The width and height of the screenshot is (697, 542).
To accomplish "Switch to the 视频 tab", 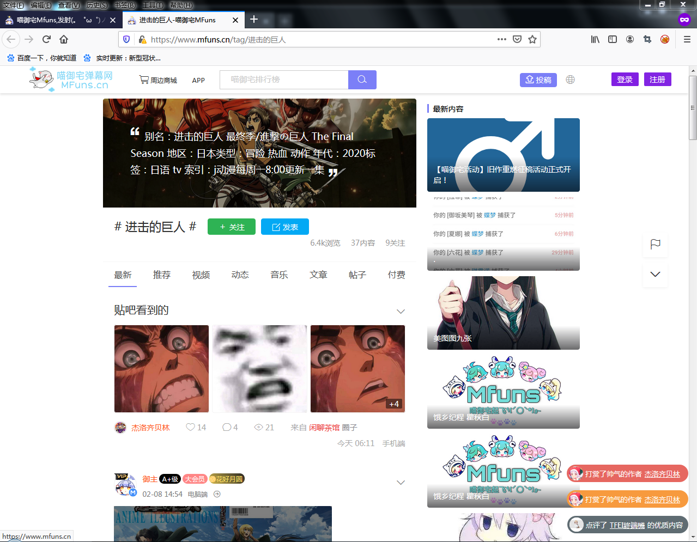I will (x=201, y=275).
